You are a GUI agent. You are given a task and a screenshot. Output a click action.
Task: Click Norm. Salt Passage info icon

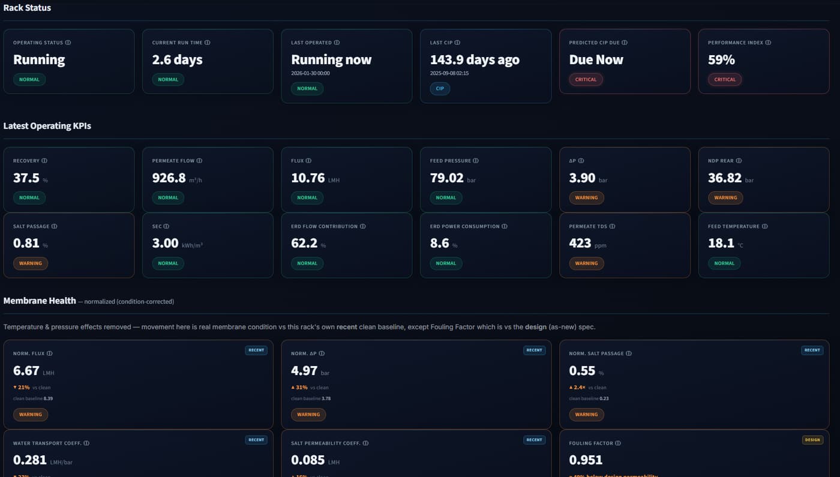628,353
